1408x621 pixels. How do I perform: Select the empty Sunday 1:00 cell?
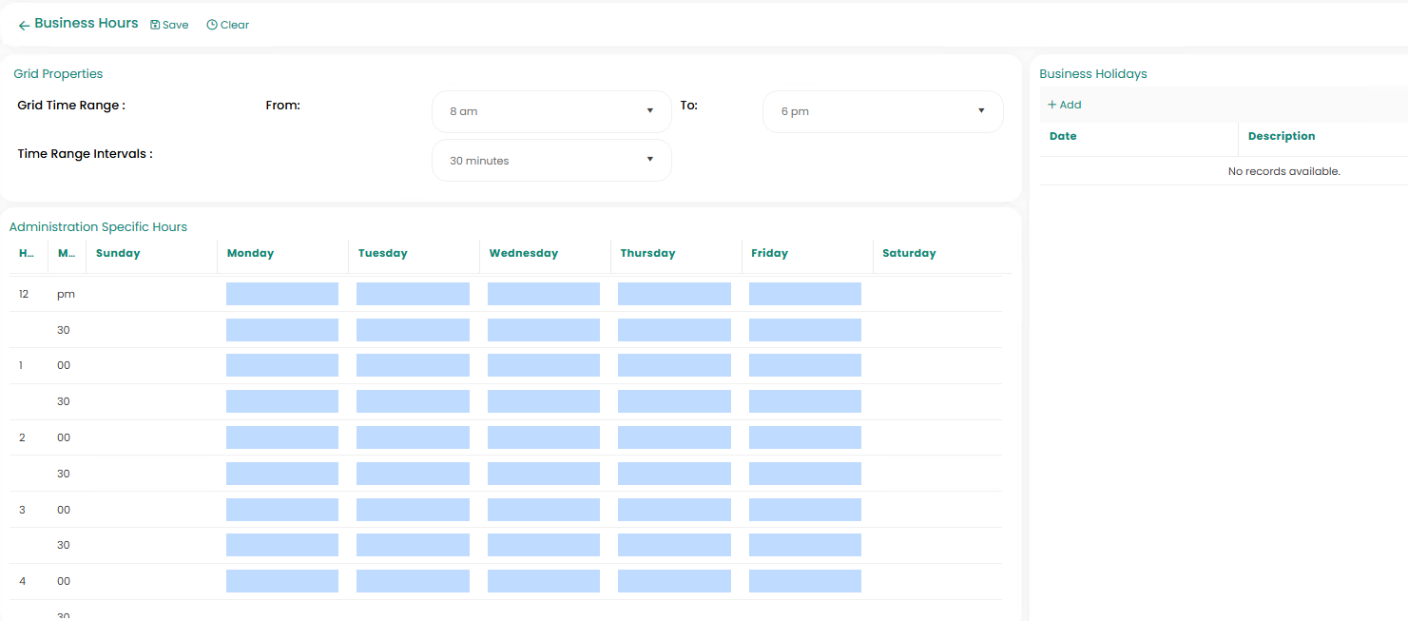(151, 365)
